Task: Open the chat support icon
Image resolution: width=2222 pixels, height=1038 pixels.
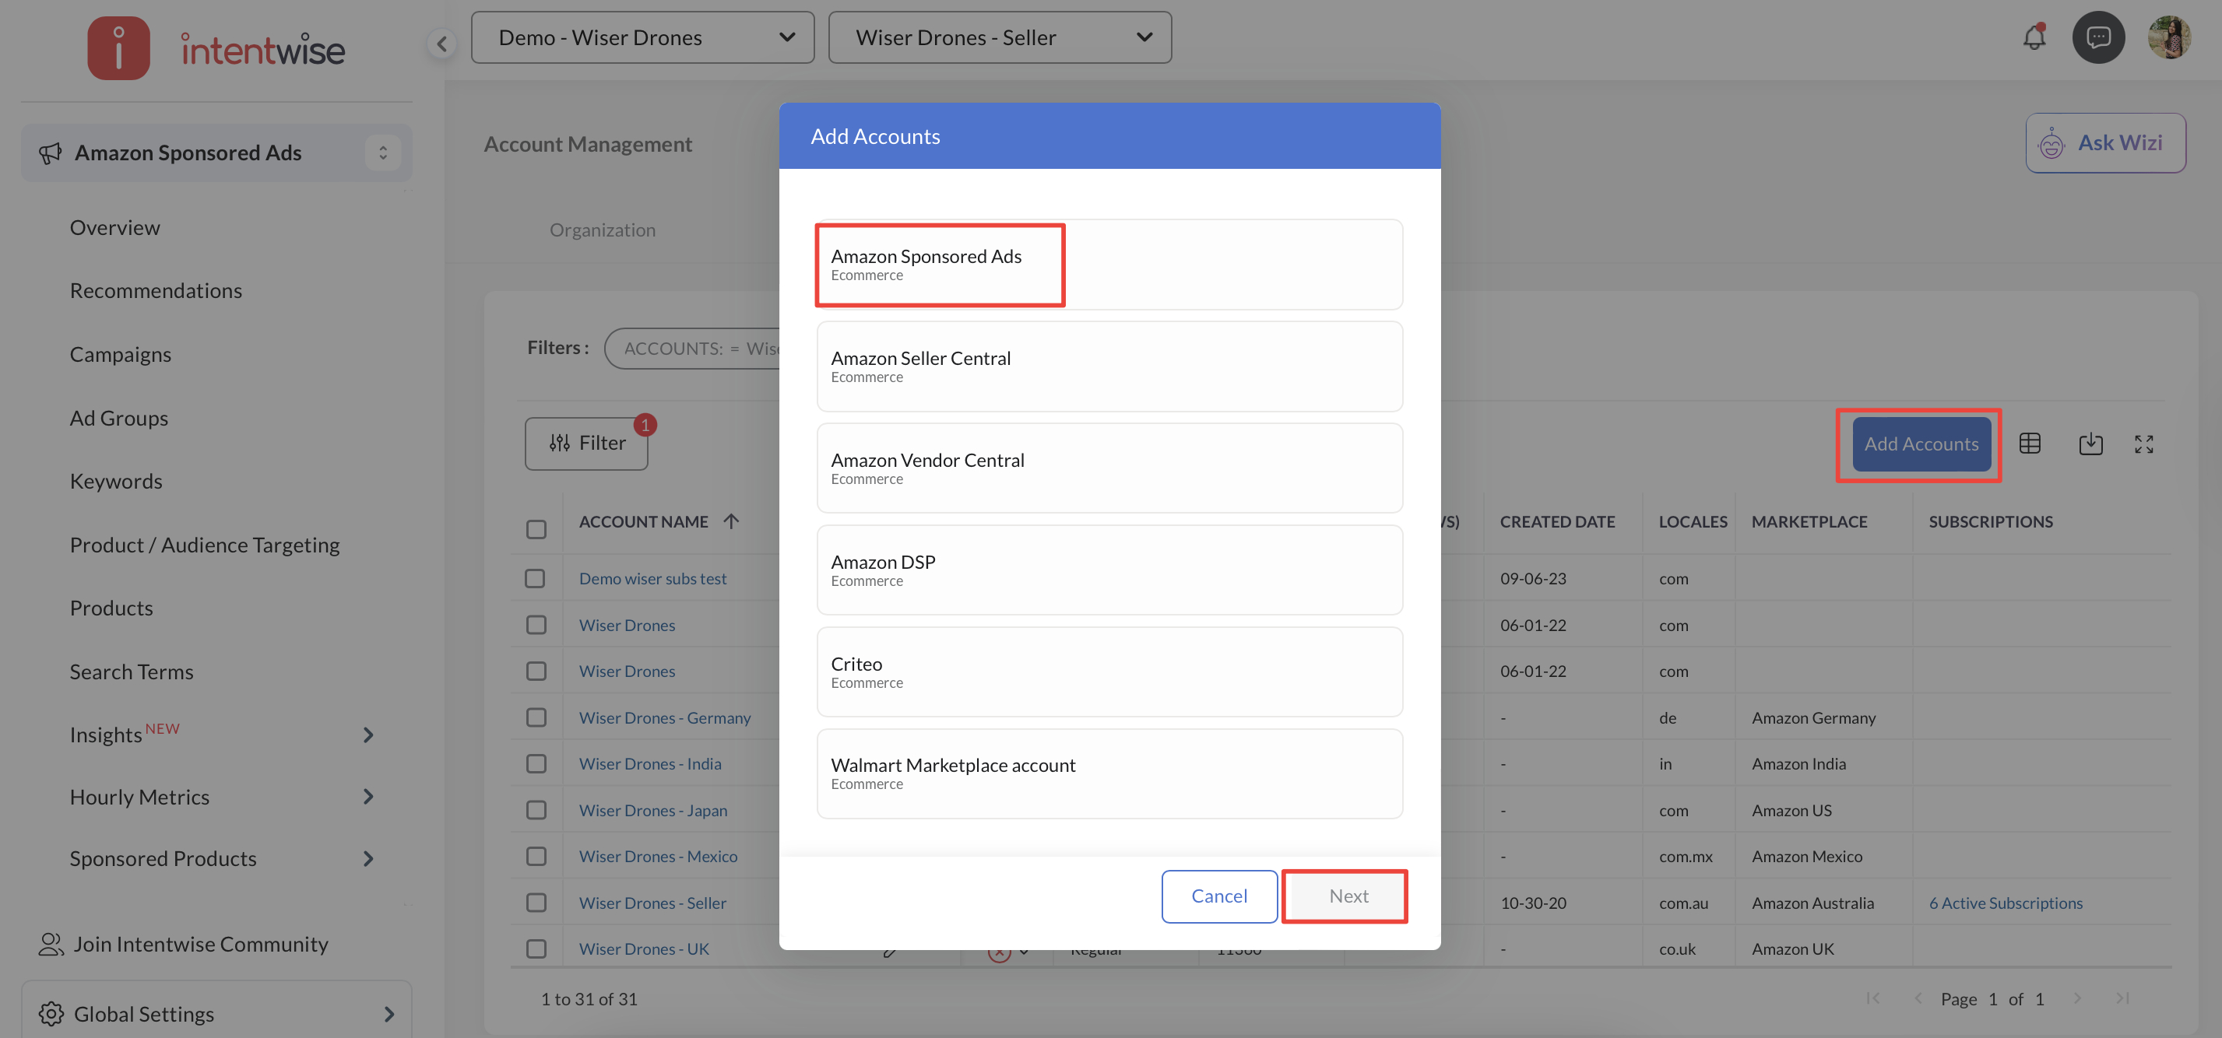Action: [x=2097, y=38]
